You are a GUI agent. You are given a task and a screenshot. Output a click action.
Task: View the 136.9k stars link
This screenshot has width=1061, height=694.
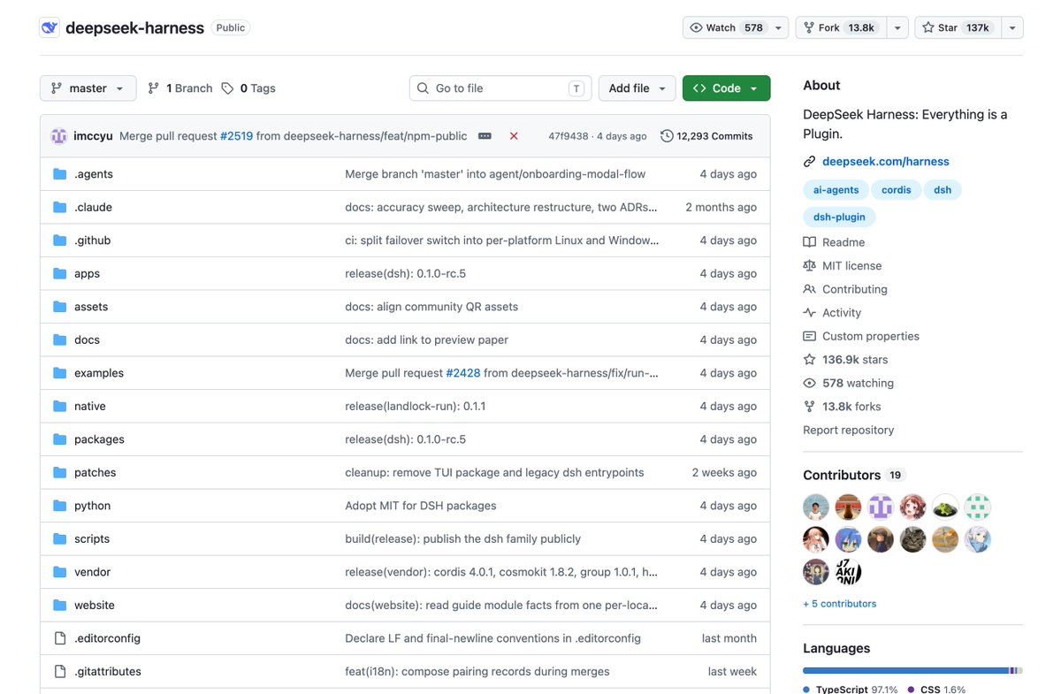(845, 360)
